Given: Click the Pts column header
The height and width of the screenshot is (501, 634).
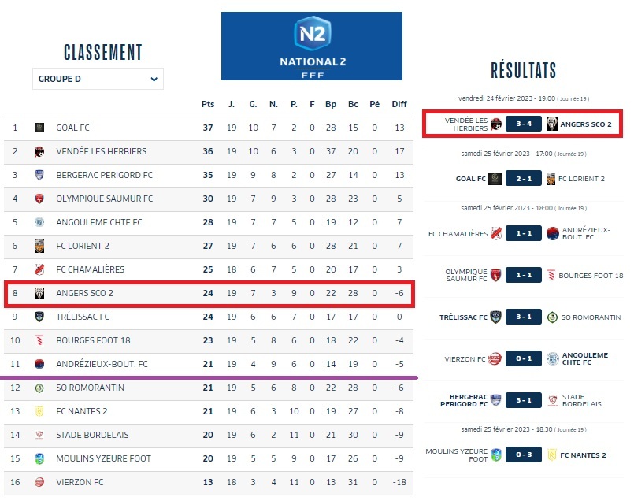Looking at the screenshot, I should click(x=208, y=104).
